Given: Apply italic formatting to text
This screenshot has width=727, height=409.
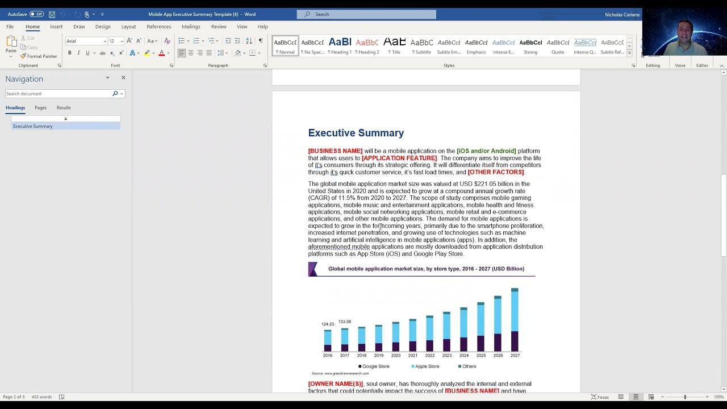Looking at the screenshot, I should point(78,53).
